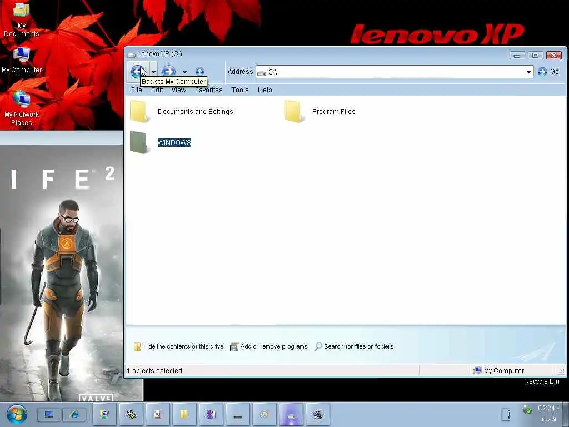
Task: Click the folder icon beside Hide the contents
Action: point(137,347)
